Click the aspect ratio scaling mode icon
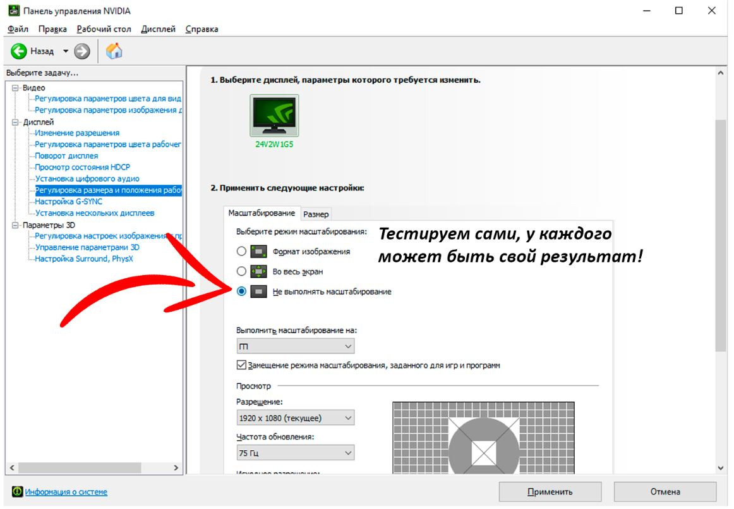The width and height of the screenshot is (734, 509). tap(258, 252)
